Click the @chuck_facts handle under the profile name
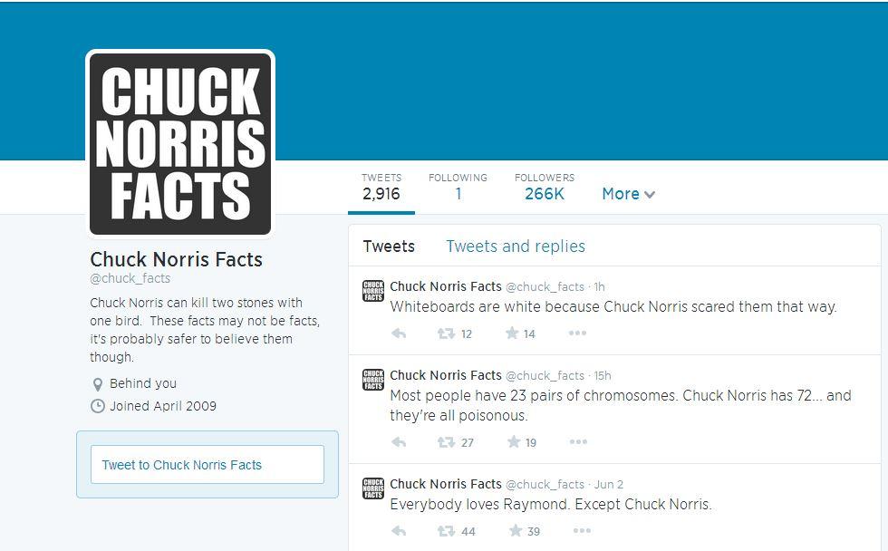The image size is (888, 551). tap(130, 278)
